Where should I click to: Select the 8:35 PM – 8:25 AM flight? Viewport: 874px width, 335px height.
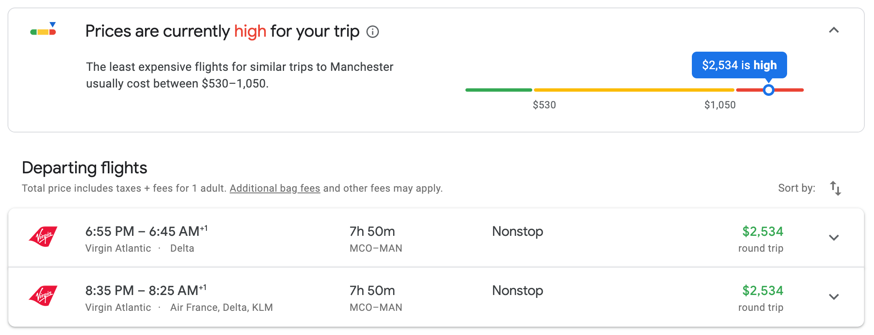[x=145, y=291]
